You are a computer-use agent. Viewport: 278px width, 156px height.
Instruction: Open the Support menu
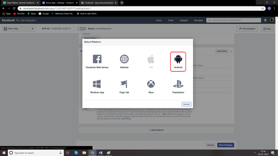184,20
